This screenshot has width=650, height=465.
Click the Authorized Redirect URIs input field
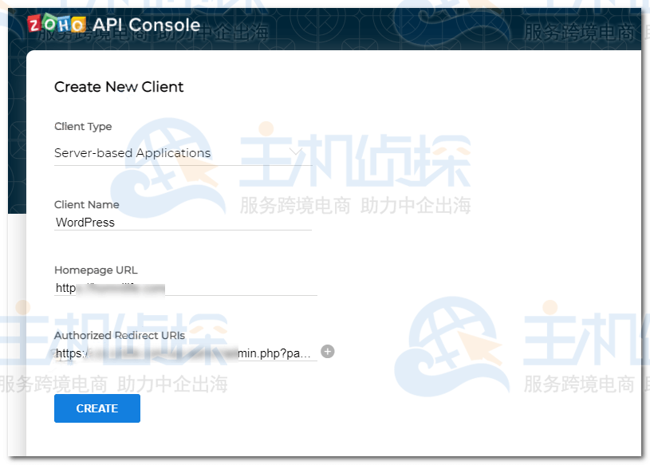point(185,353)
